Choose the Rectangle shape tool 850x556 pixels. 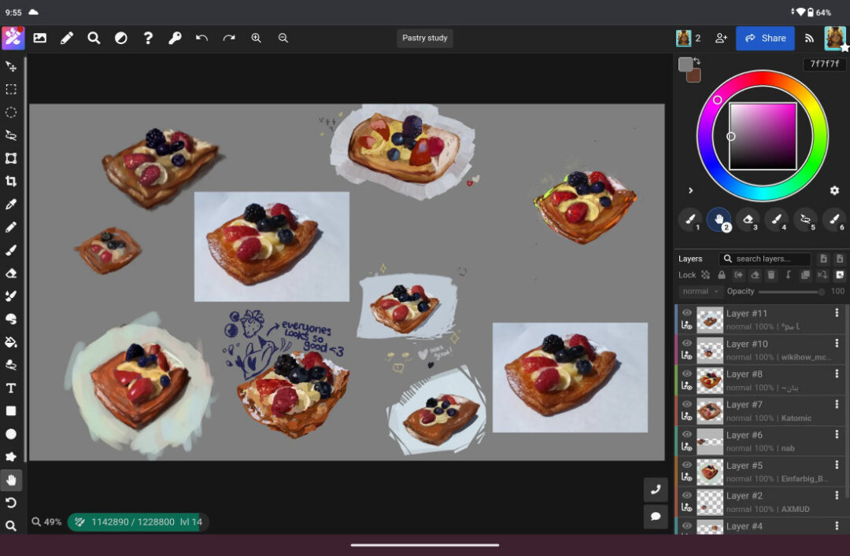11,411
